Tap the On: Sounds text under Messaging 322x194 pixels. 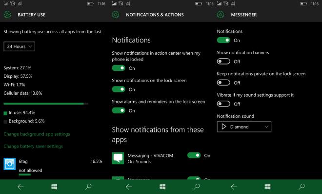point(139,162)
